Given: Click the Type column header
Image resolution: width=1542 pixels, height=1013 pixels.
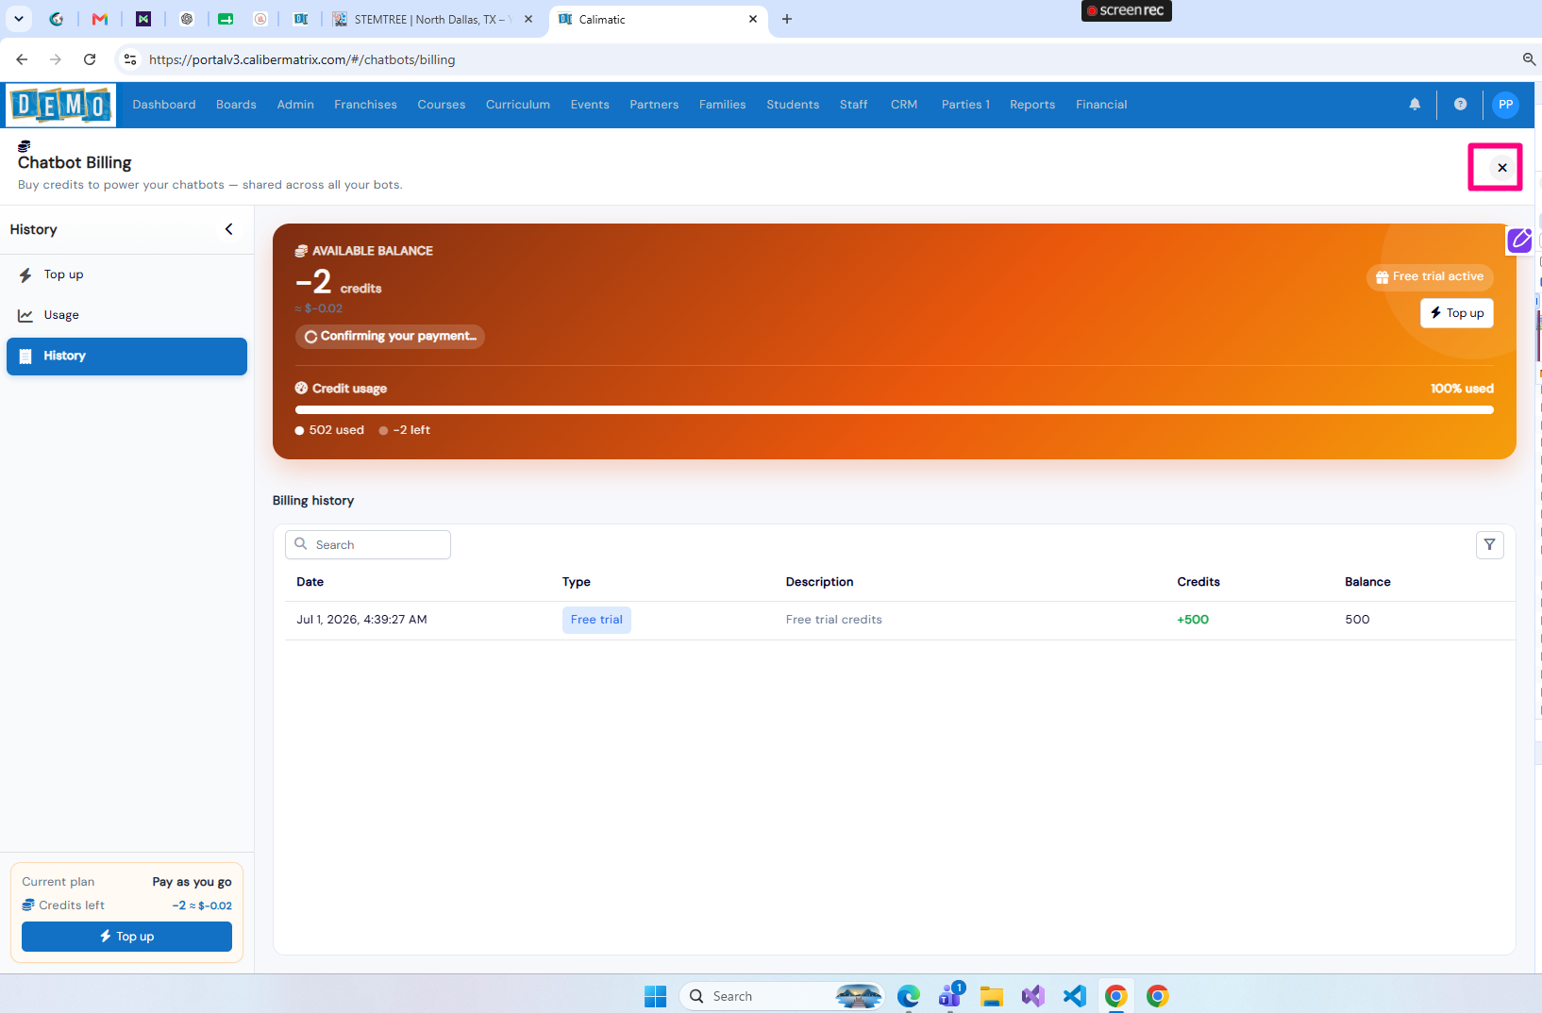Looking at the screenshot, I should click(577, 582).
